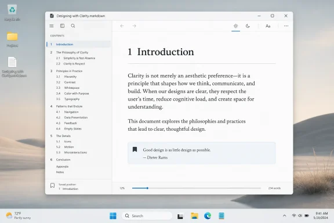Viewport: 334px width, 223px height.
Task: Open the Appendix entry
Action: point(62,167)
